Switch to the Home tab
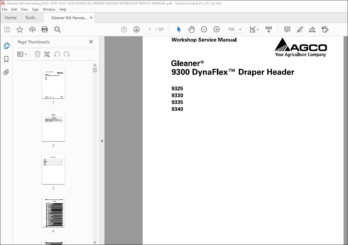348x245 pixels. 11,18
